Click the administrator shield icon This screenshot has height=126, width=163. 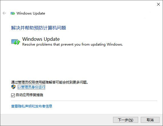[x=13, y=87]
